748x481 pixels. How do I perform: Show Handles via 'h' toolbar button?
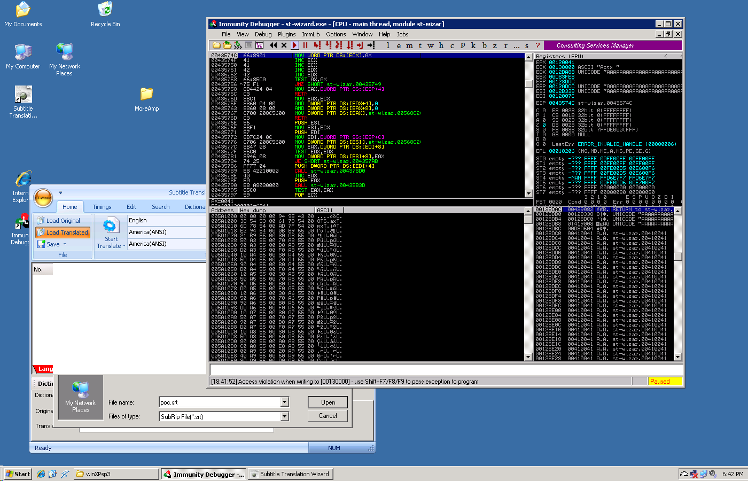tap(441, 45)
